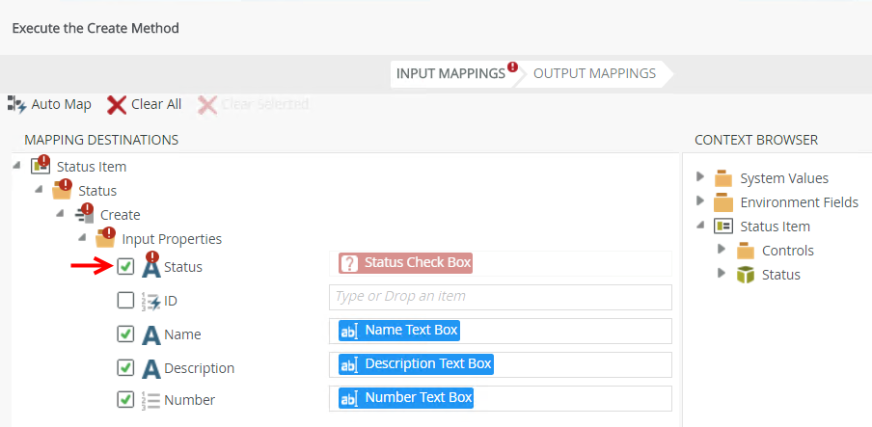Screen dimensions: 872x427
Task: Click the Number property type icon
Action: coord(150,400)
